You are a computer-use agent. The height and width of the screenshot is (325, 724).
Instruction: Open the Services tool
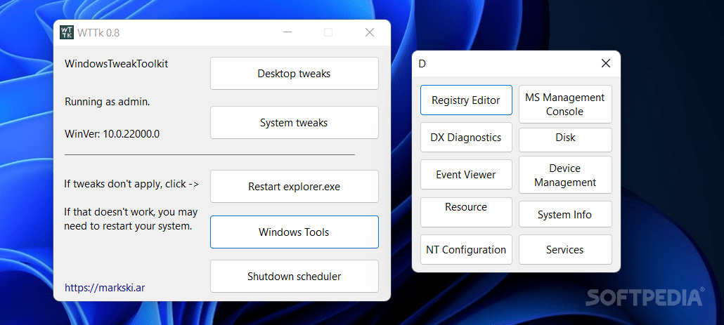(565, 249)
